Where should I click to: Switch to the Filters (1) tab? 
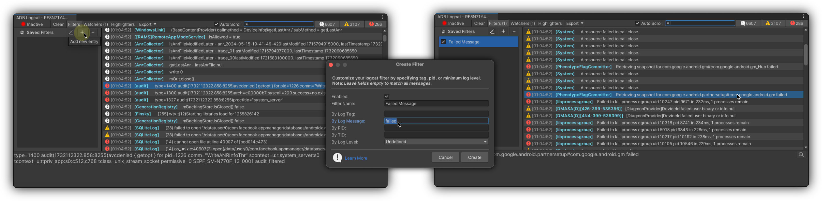497,23
